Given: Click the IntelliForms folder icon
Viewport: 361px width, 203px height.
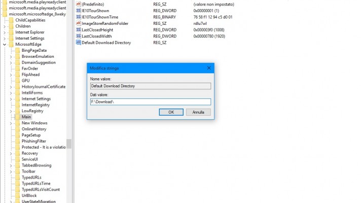Looking at the screenshot, I should tap(18, 93).
